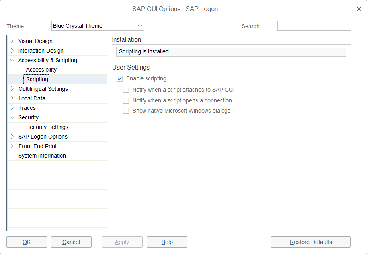Click the Restore Defaults button

[x=310, y=242]
